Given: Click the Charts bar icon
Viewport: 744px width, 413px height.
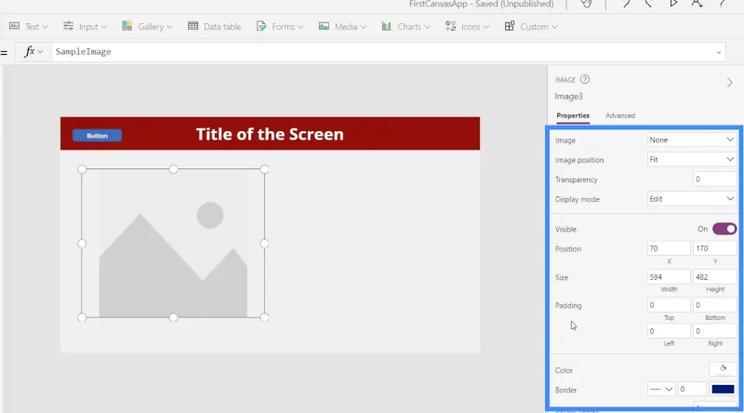Looking at the screenshot, I should coord(387,26).
